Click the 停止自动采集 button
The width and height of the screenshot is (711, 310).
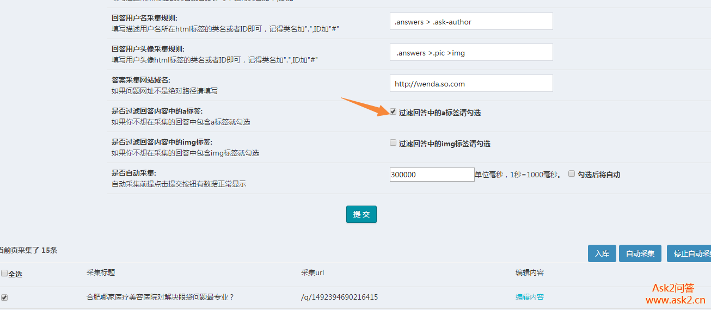tap(689, 253)
